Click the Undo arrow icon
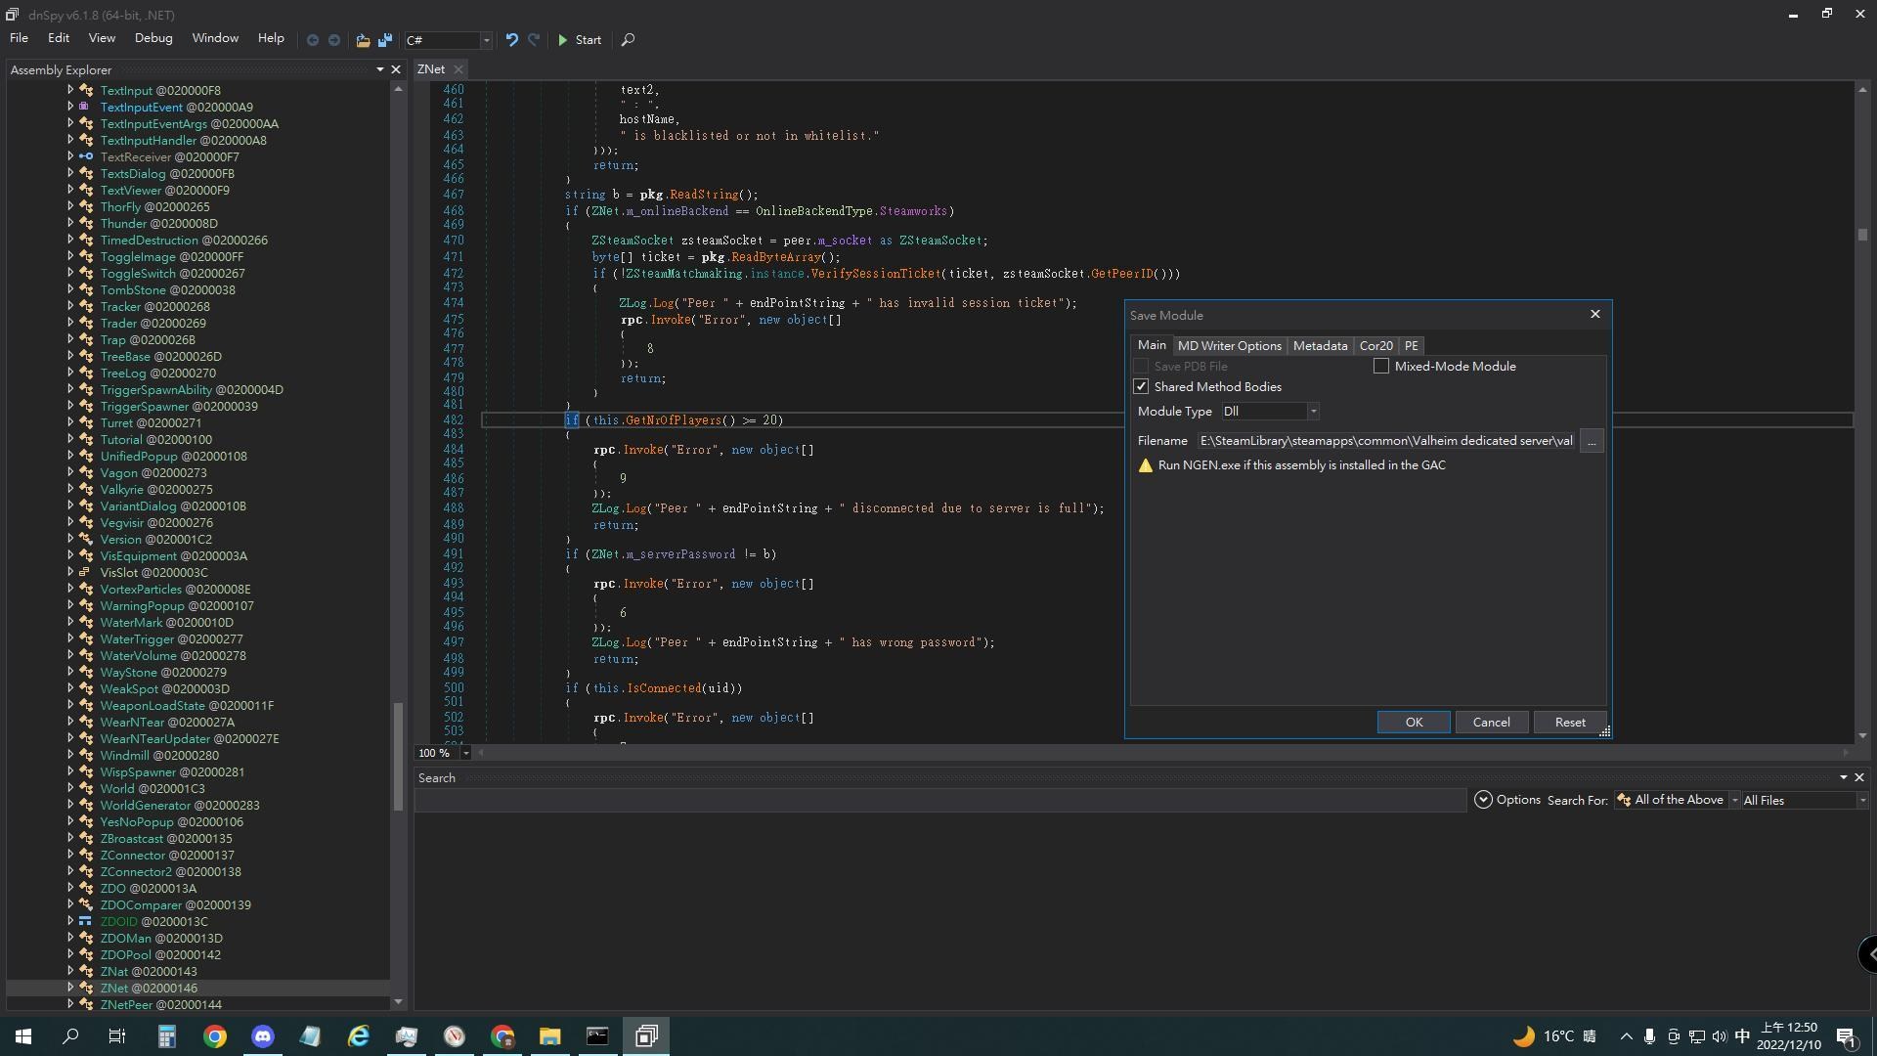The width and height of the screenshot is (1877, 1056). tap(511, 40)
